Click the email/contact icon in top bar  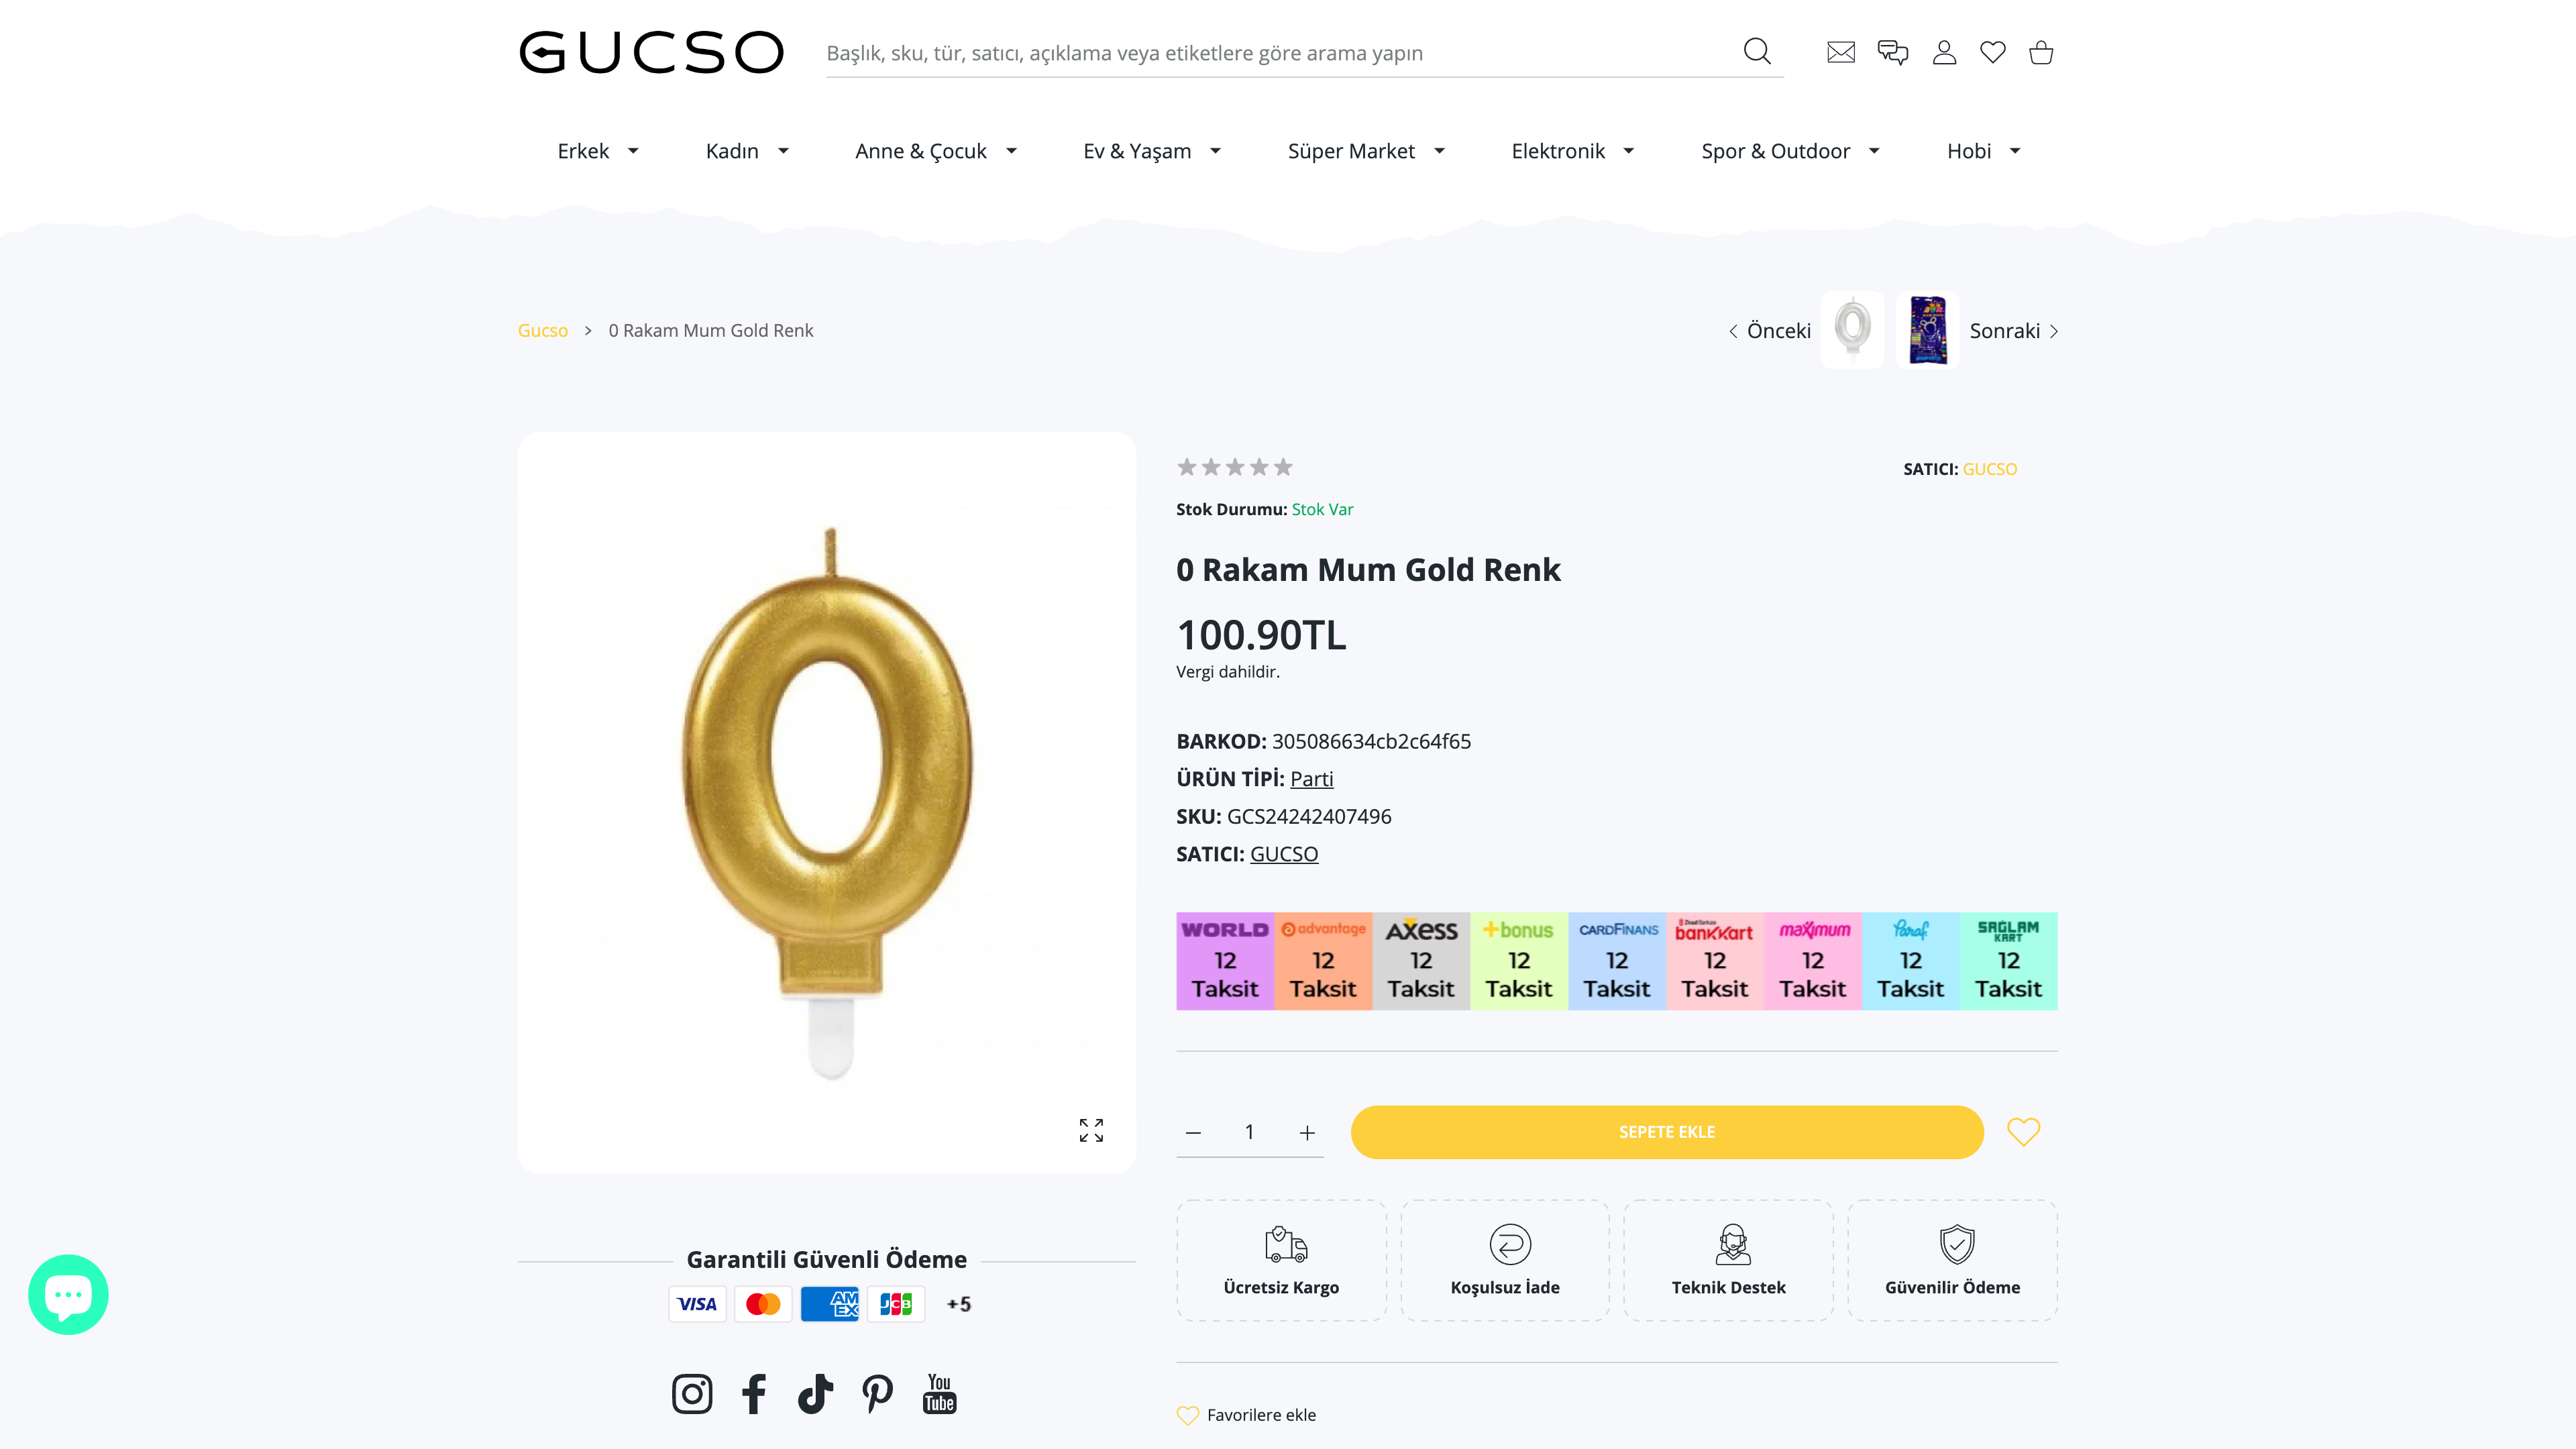[x=1841, y=52]
